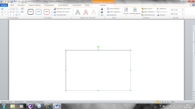This screenshot has height=109, width=195.
Task: Click the Save icon in quick access toolbar
Action: coord(11,2)
